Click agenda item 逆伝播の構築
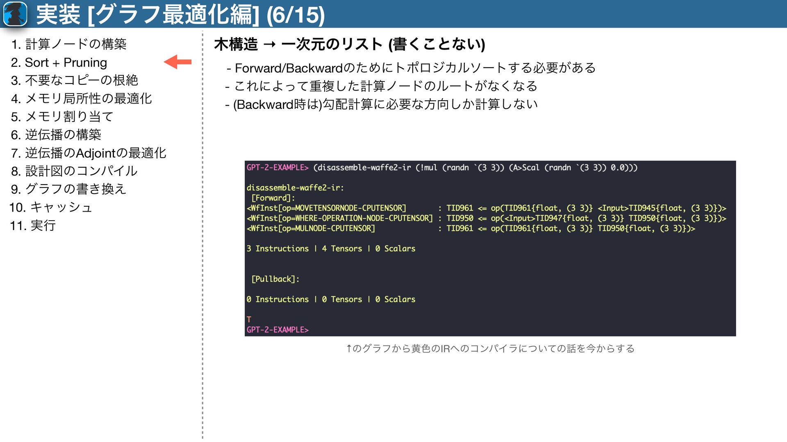 [56, 135]
